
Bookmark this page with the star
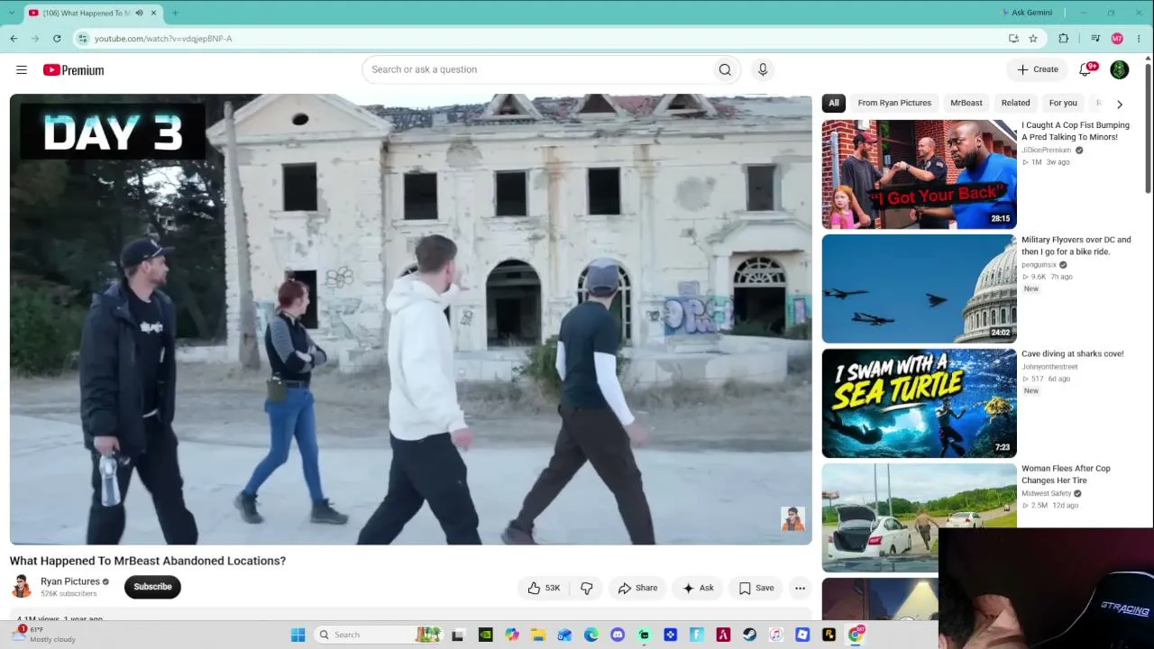pos(1033,39)
